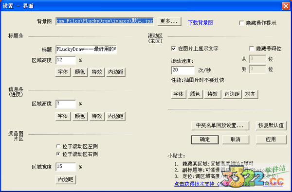Open 颜色 picker for the title bar
The height and width of the screenshot is (192, 292).
click(80, 72)
